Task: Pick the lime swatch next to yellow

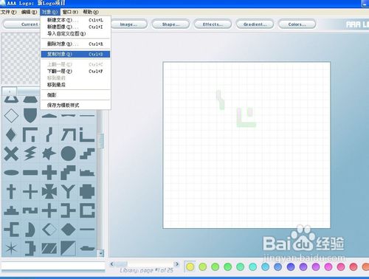Action: point(202,266)
